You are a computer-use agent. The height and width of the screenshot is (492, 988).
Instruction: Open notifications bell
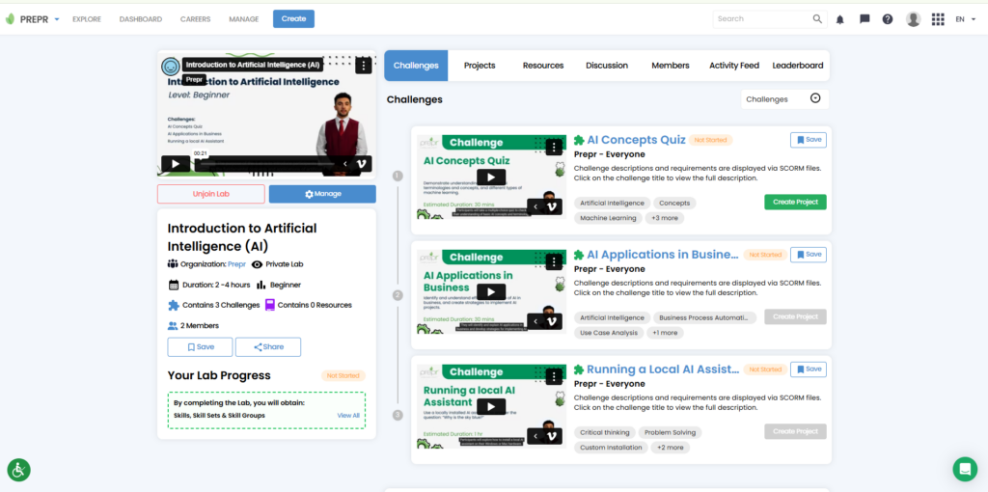(840, 19)
